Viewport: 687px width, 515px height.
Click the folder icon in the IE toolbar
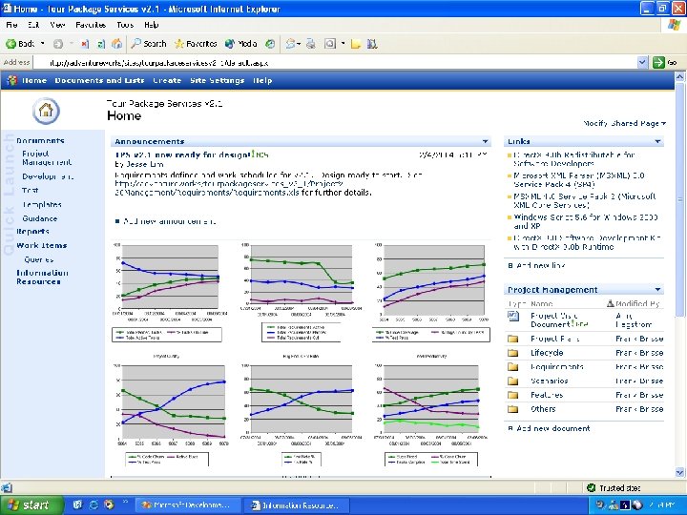click(356, 44)
